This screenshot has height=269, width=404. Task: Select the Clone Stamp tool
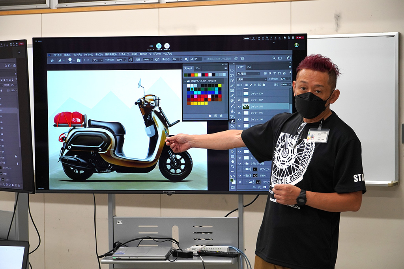pos(232,111)
